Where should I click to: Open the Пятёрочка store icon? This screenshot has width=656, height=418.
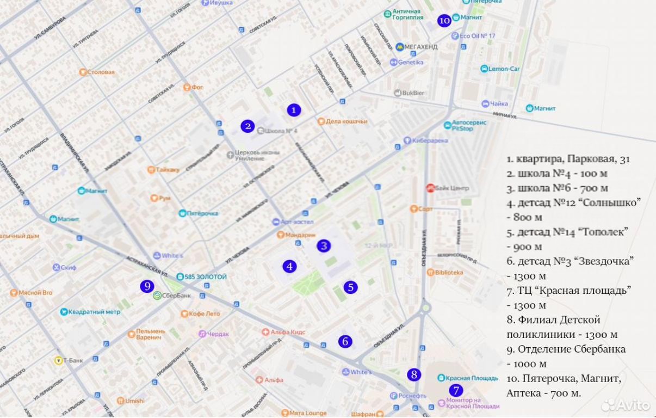[x=183, y=213]
